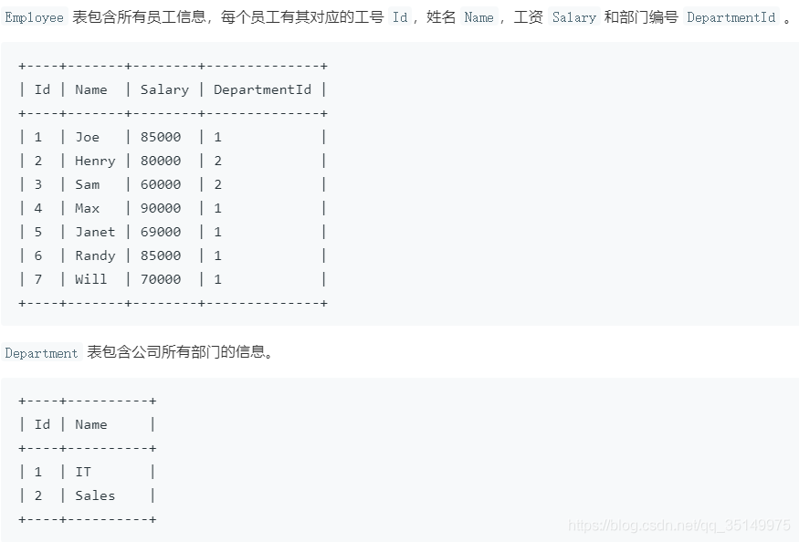799x542 pixels.
Task: Select the employee named Sam
Action: pos(87,183)
